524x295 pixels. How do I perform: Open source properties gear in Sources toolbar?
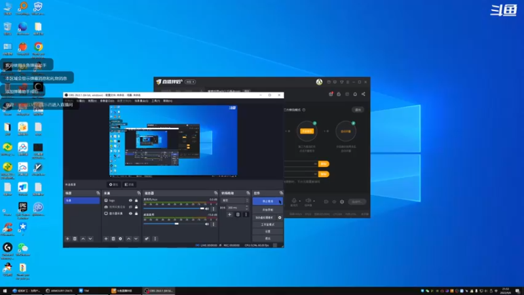121,239
